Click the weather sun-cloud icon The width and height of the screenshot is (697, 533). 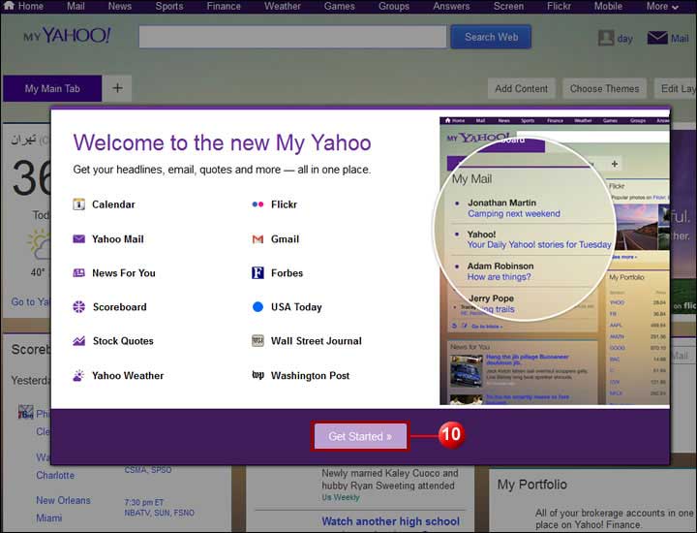pos(39,244)
